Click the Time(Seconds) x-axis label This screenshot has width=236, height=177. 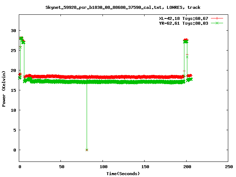(x=123, y=174)
